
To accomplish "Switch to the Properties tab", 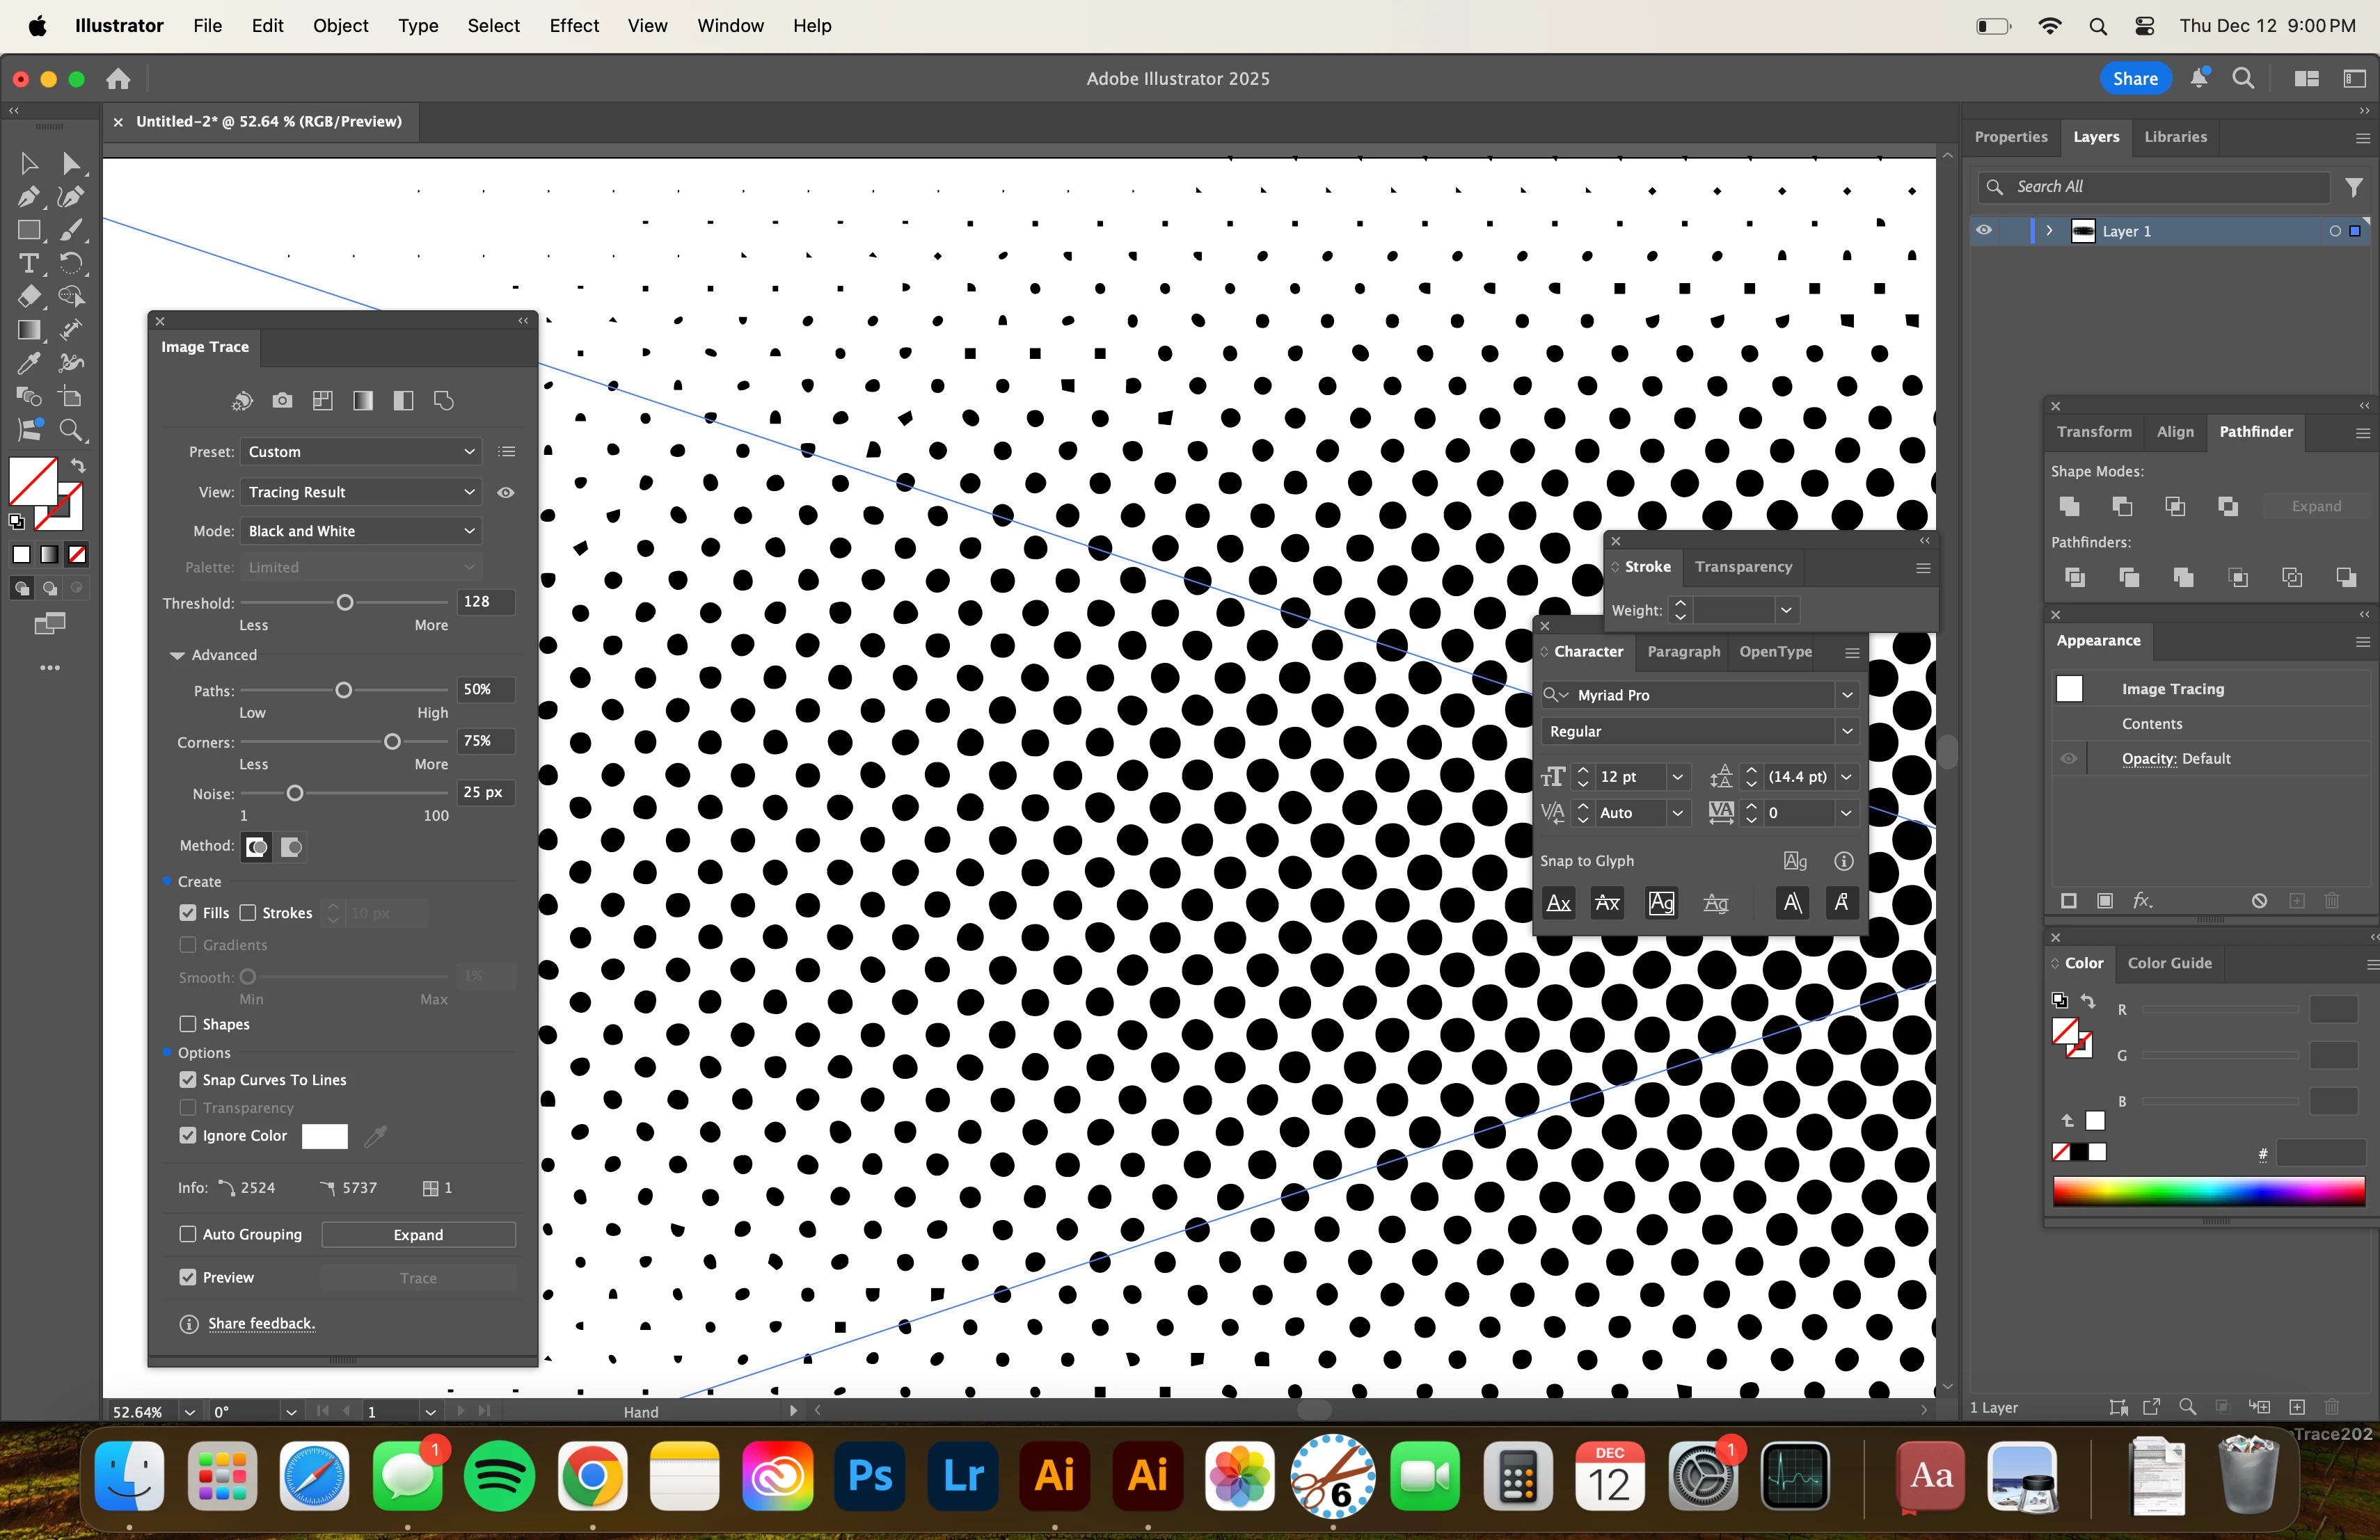I will pyautogui.click(x=2010, y=137).
